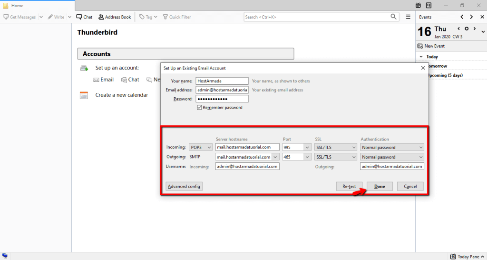The width and height of the screenshot is (487, 260).
Task: Click the new calendar icon
Action: 84,95
